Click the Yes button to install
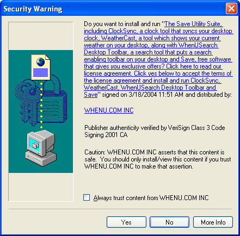Image resolution: width=240 pixels, height=236 pixels. (x=126, y=222)
